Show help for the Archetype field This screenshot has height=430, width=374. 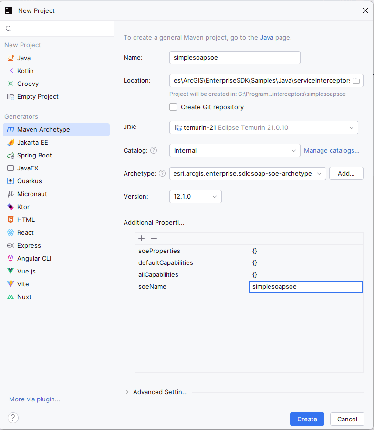162,173
